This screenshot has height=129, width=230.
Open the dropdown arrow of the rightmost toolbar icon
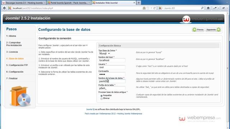(227, 8)
